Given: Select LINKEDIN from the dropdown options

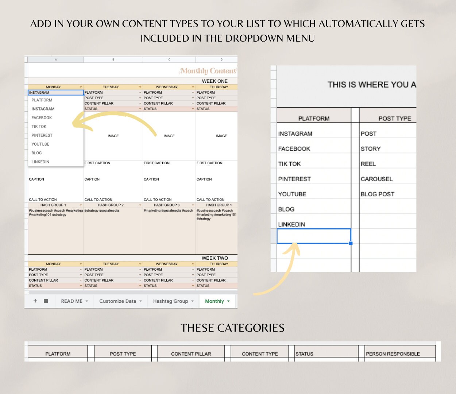Looking at the screenshot, I should (40, 162).
